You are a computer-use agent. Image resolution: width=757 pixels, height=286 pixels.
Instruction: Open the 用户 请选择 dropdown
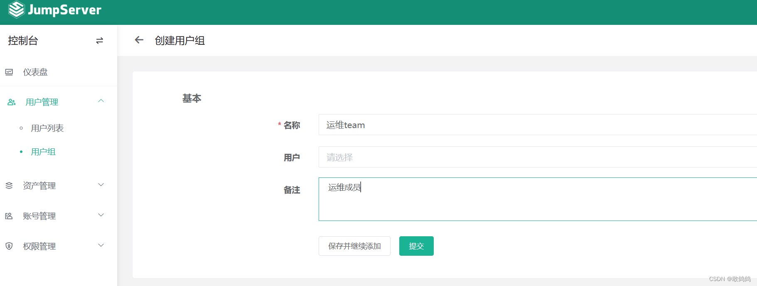tap(538, 157)
